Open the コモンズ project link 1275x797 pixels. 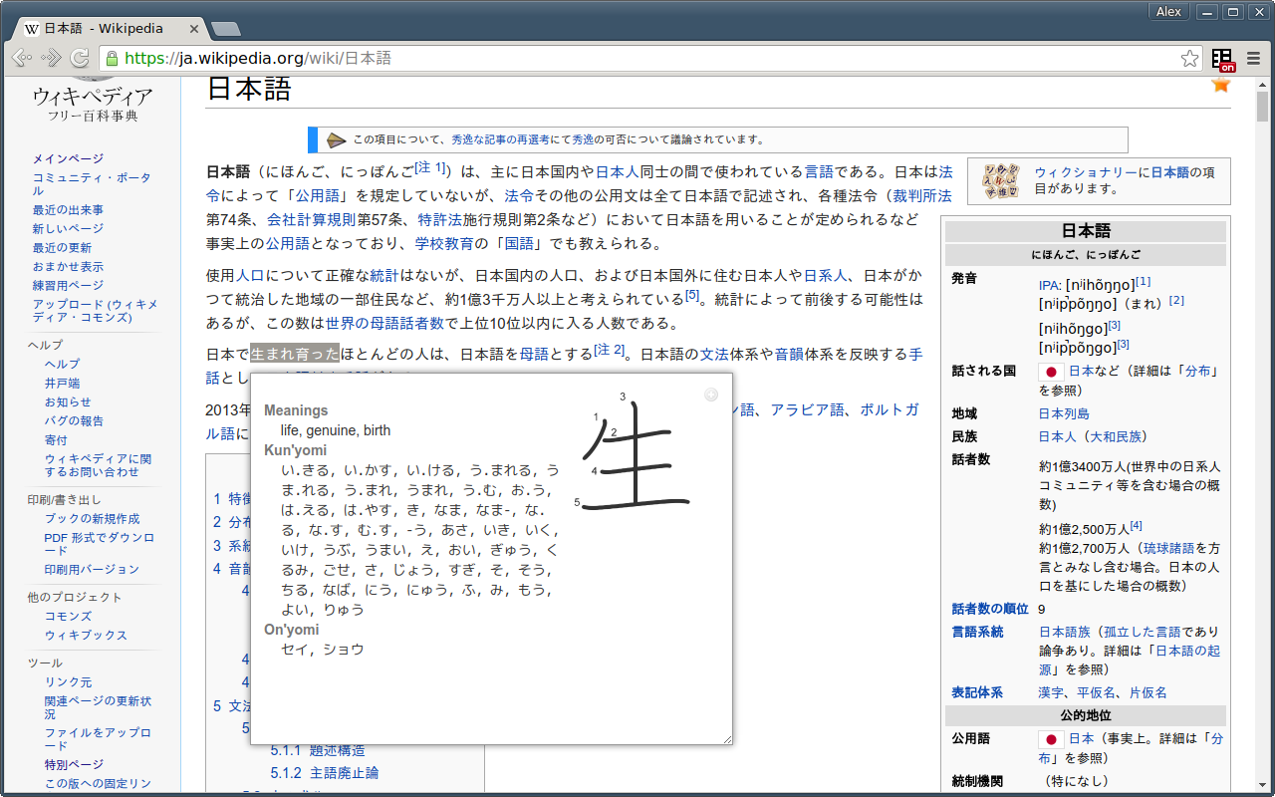(x=68, y=617)
